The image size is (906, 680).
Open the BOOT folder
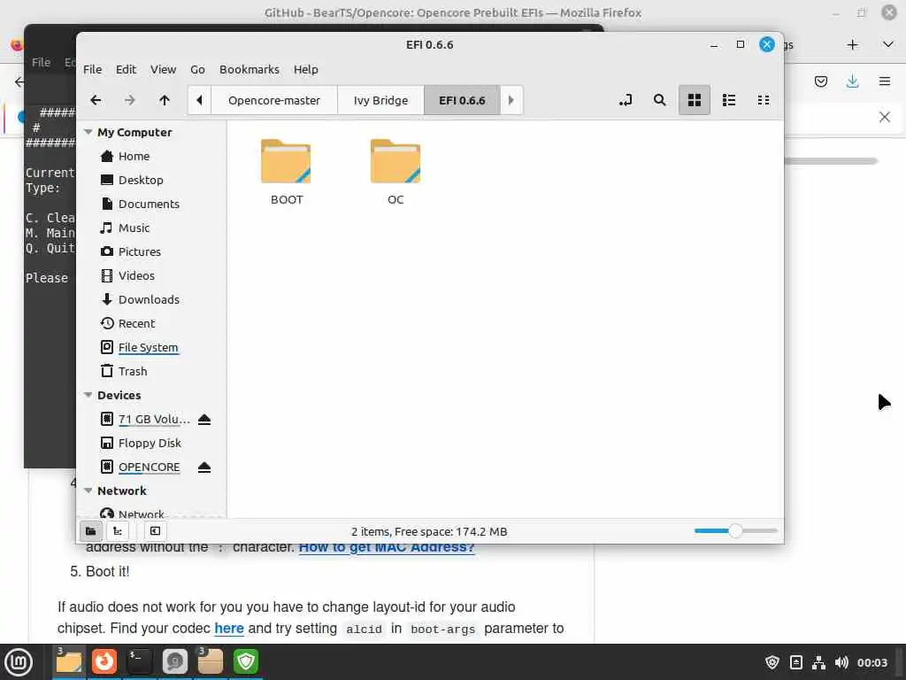(x=286, y=172)
